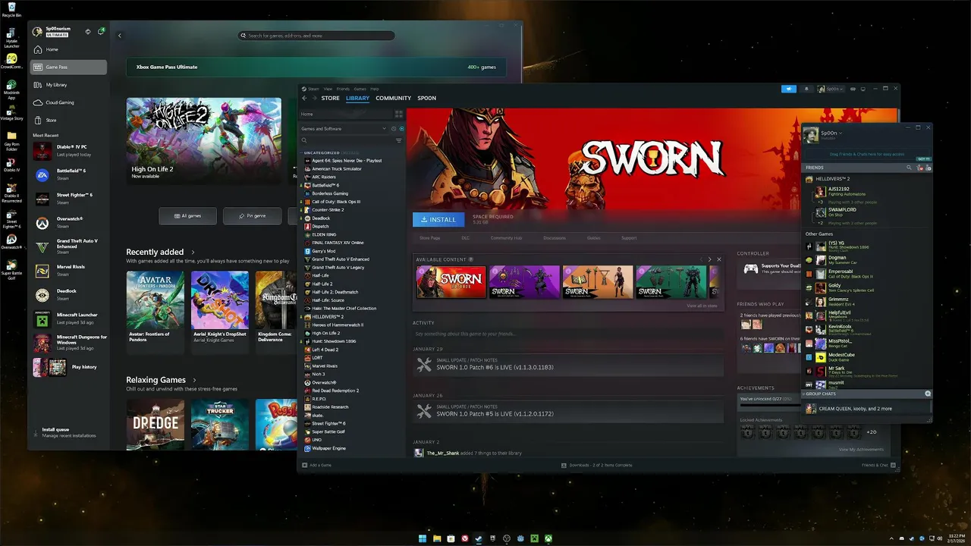971x546 pixels.
Task: Switch to Steam STORE tab
Action: pyautogui.click(x=330, y=98)
